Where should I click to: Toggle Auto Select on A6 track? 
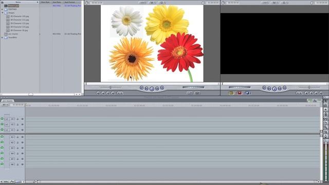[23, 164]
